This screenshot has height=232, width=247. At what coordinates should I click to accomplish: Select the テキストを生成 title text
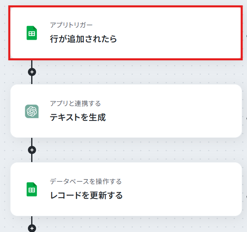click(x=78, y=117)
